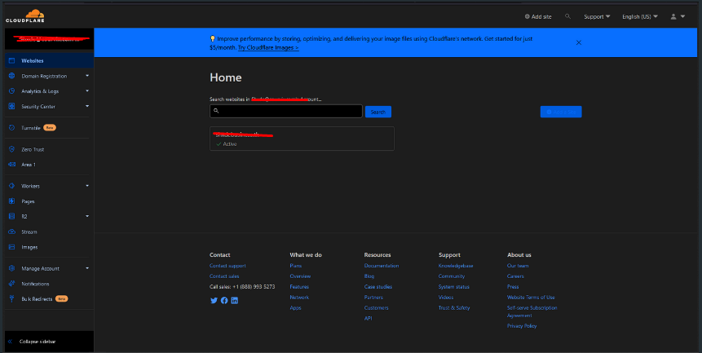Open the API footer link

click(368, 319)
